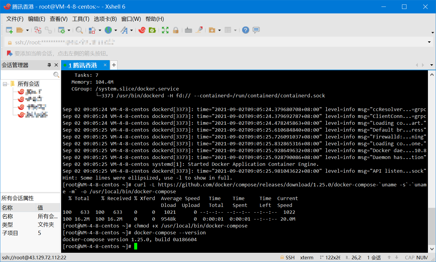Click the color scheme toolbar icon

point(92,30)
